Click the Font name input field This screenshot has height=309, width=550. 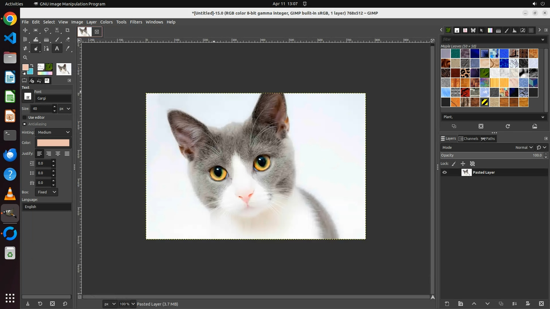coord(53,98)
